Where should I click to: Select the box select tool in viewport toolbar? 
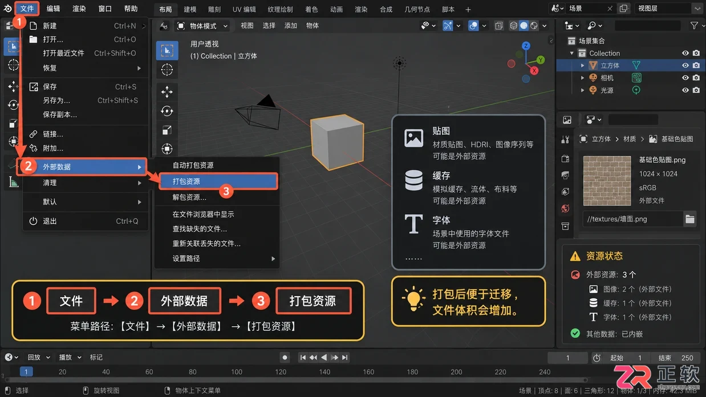click(167, 51)
